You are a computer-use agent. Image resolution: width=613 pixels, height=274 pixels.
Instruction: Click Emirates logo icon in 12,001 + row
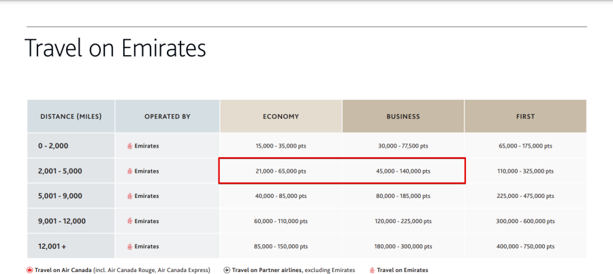[130, 246]
